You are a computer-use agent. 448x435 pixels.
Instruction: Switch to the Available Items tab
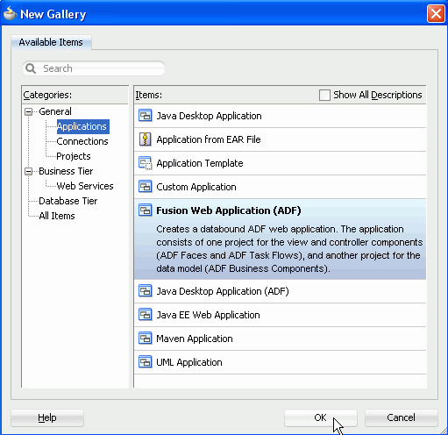tap(51, 42)
